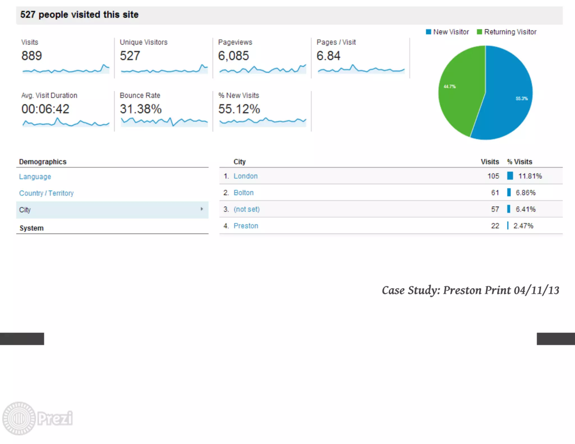Click the green Returning Visitor pie slice
This screenshot has width=575, height=444.
tap(460, 93)
